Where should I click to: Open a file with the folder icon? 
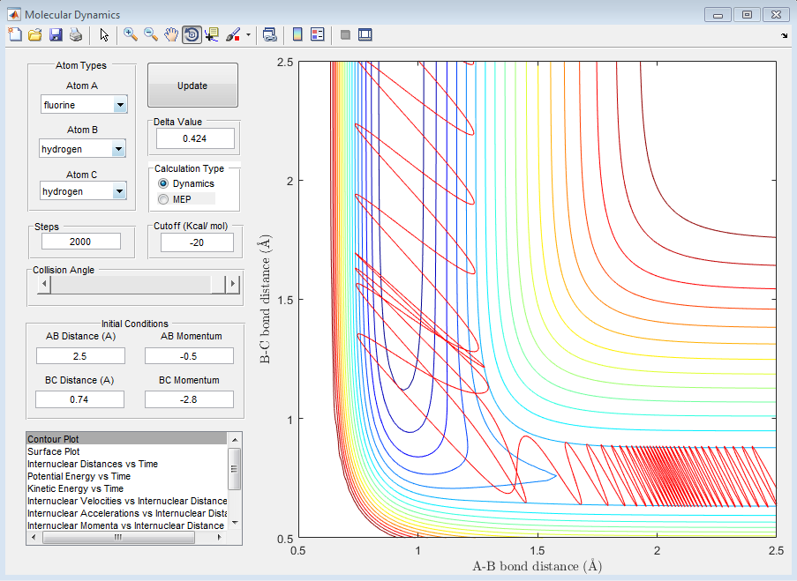point(35,34)
